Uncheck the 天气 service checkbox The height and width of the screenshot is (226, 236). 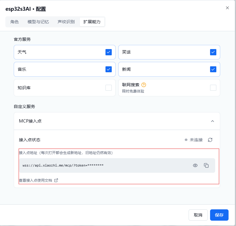108,52
